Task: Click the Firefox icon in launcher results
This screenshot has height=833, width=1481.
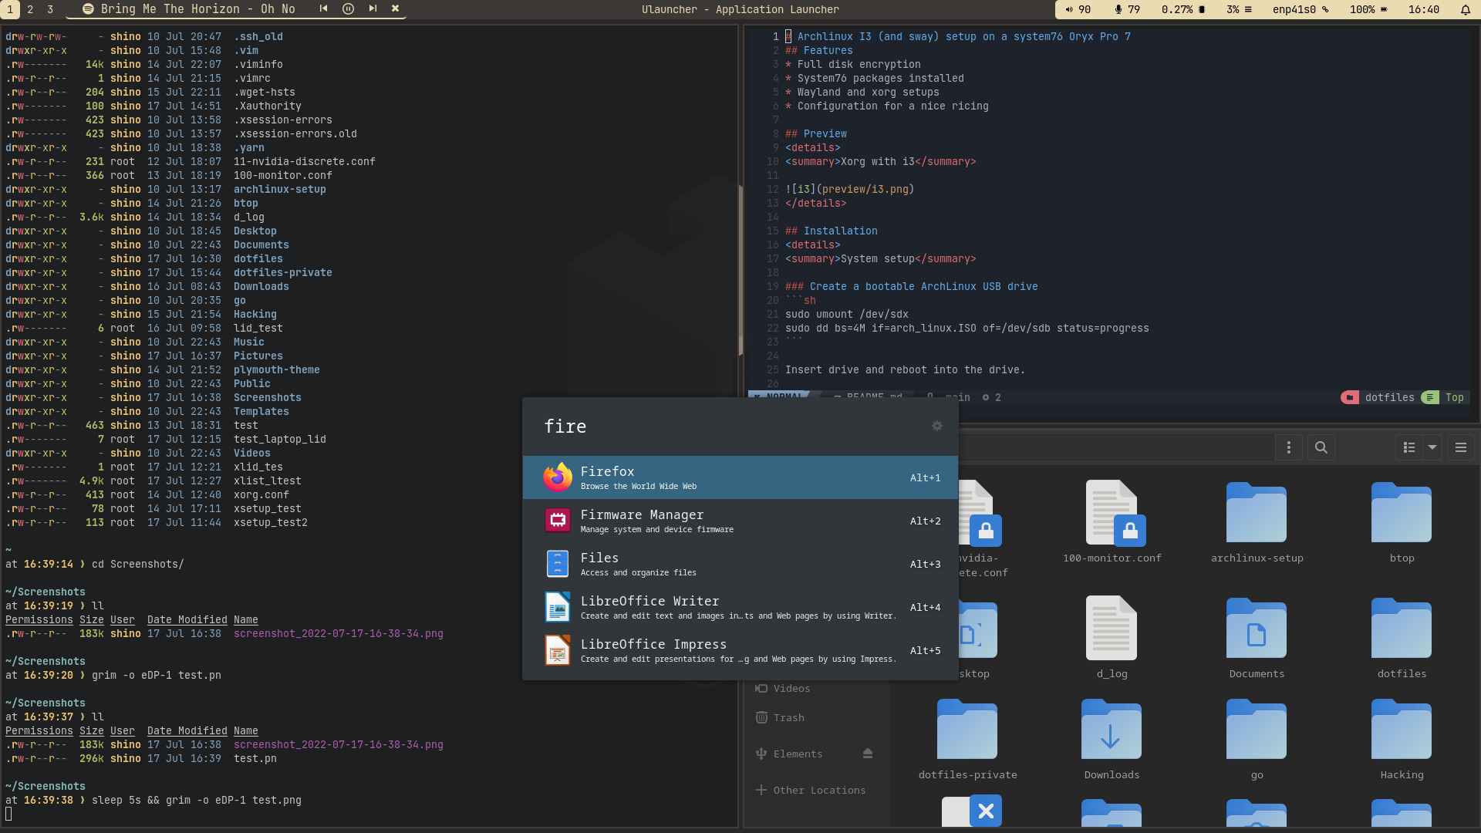Action: tap(557, 477)
